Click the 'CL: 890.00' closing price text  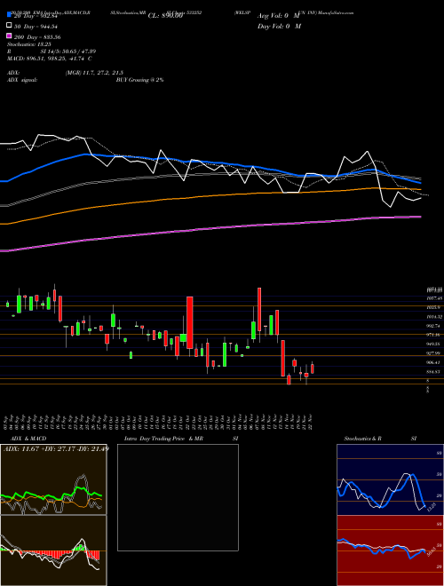[165, 16]
